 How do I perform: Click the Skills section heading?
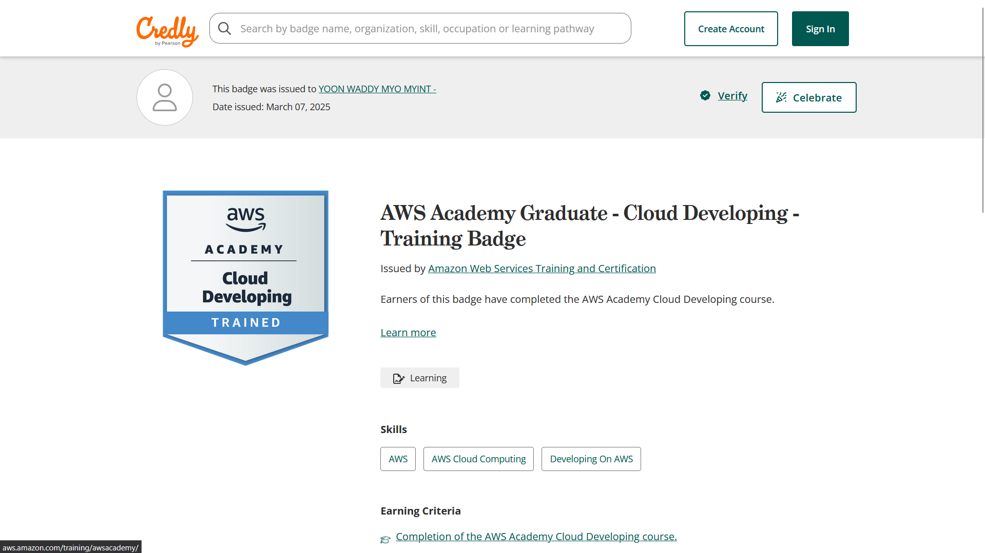click(394, 429)
